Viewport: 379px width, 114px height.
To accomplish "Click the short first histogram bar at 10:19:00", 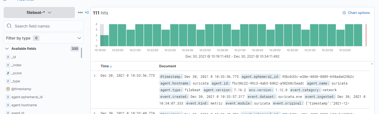I will 104,41.
